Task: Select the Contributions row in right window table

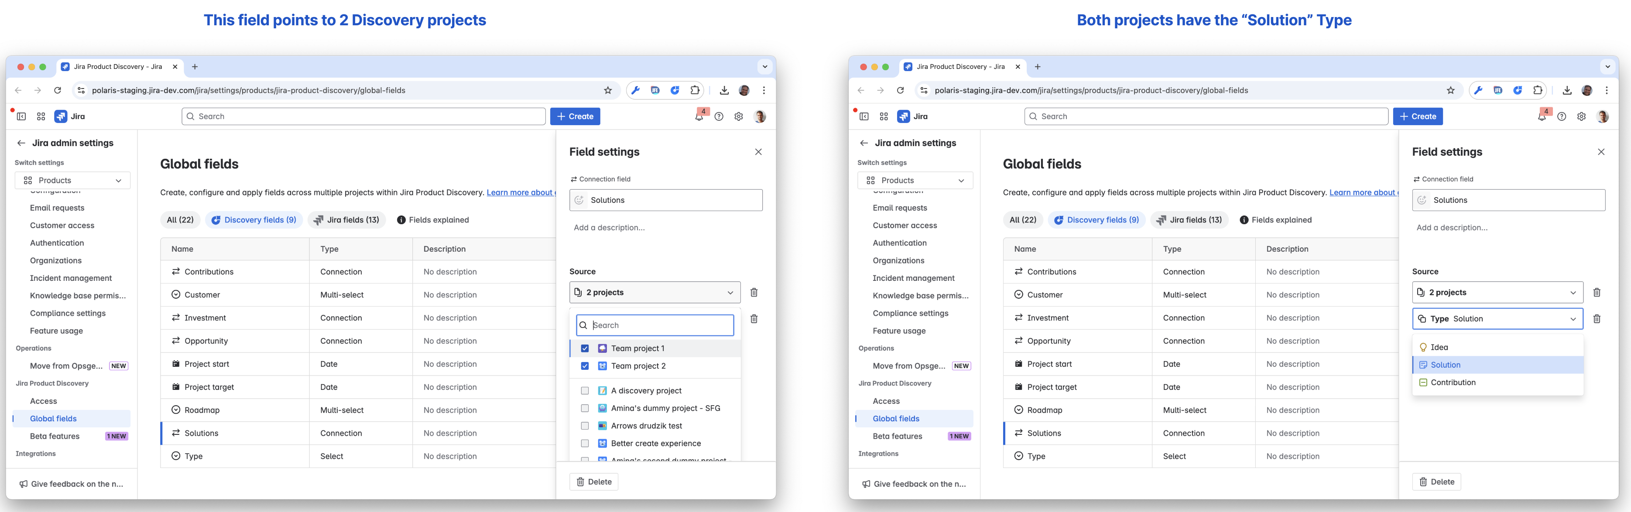Action: coord(1200,272)
